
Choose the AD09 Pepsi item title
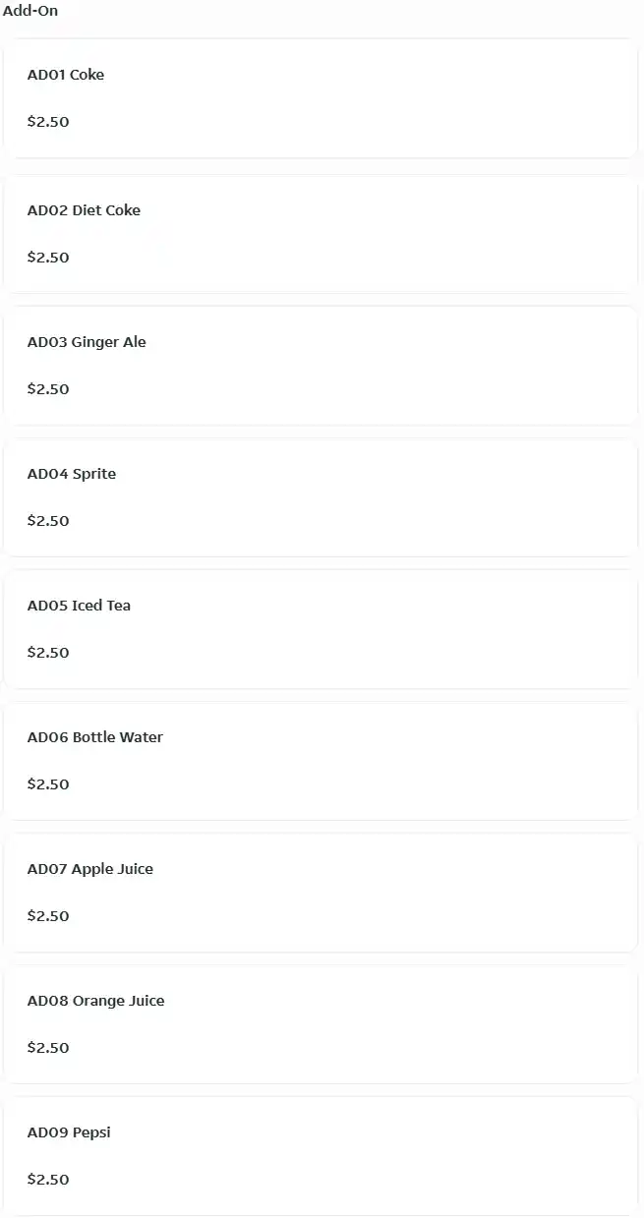coord(69,1132)
